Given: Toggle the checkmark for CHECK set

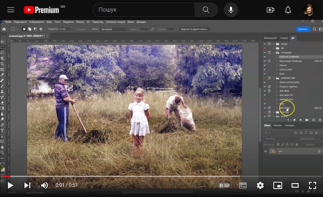Looking at the screenshot, I should click(265, 44).
